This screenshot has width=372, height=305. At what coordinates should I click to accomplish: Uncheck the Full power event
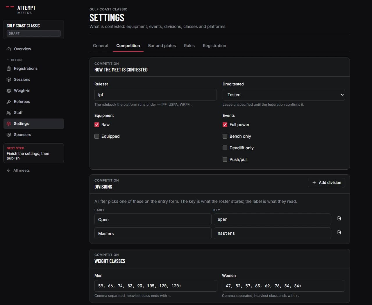pos(225,125)
